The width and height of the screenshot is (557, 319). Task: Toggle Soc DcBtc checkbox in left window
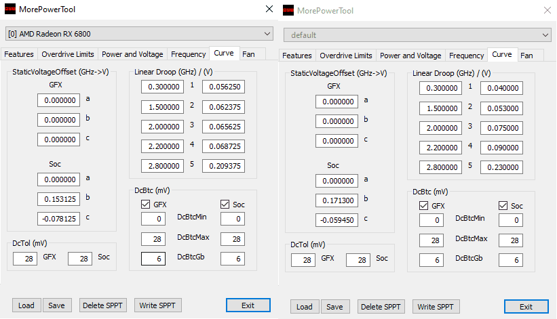[225, 204]
